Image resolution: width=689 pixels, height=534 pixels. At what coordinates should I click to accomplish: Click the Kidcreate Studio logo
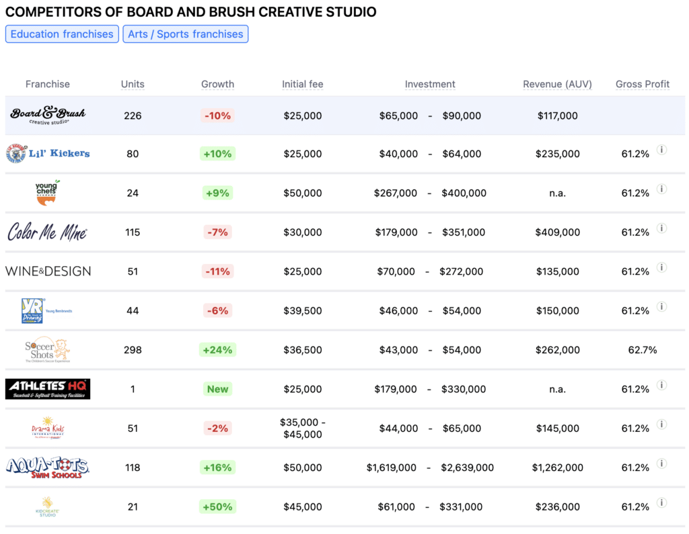[x=48, y=506]
